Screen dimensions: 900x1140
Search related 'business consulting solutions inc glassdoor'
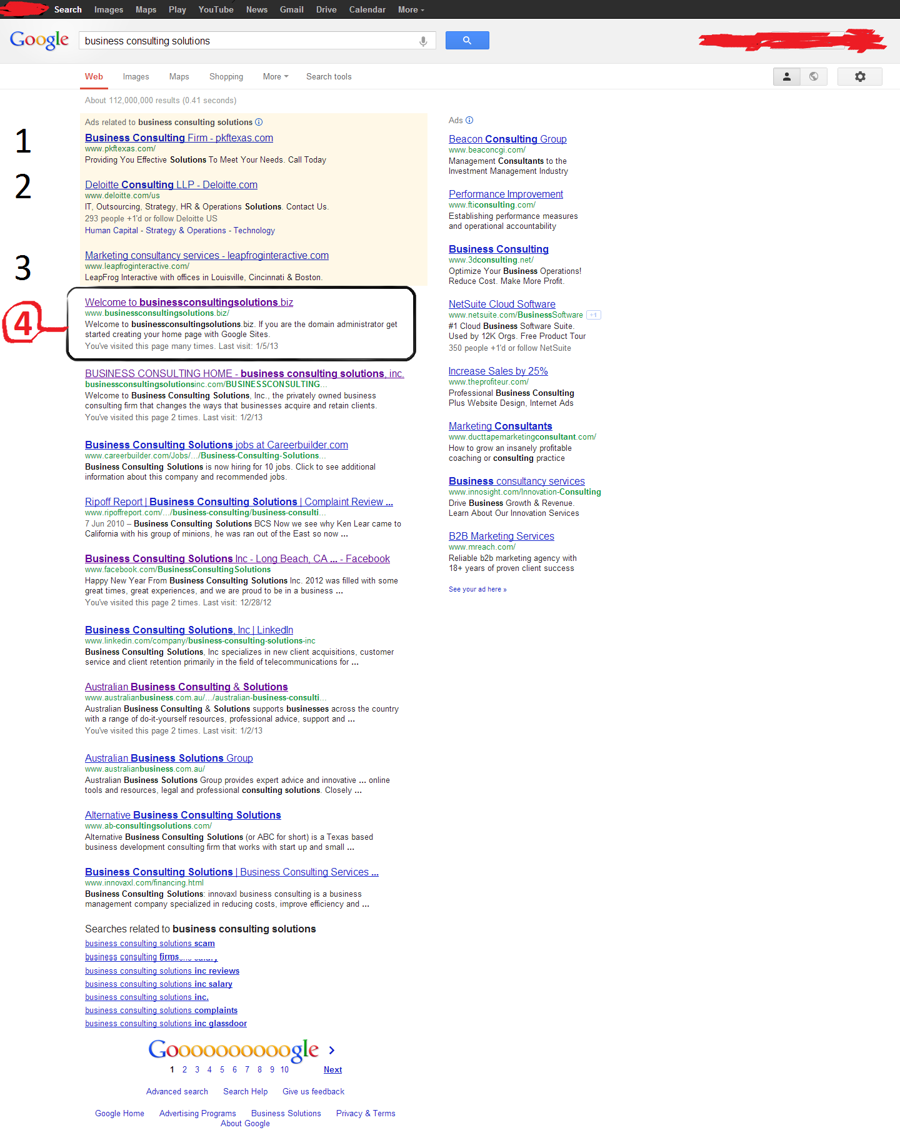166,1024
